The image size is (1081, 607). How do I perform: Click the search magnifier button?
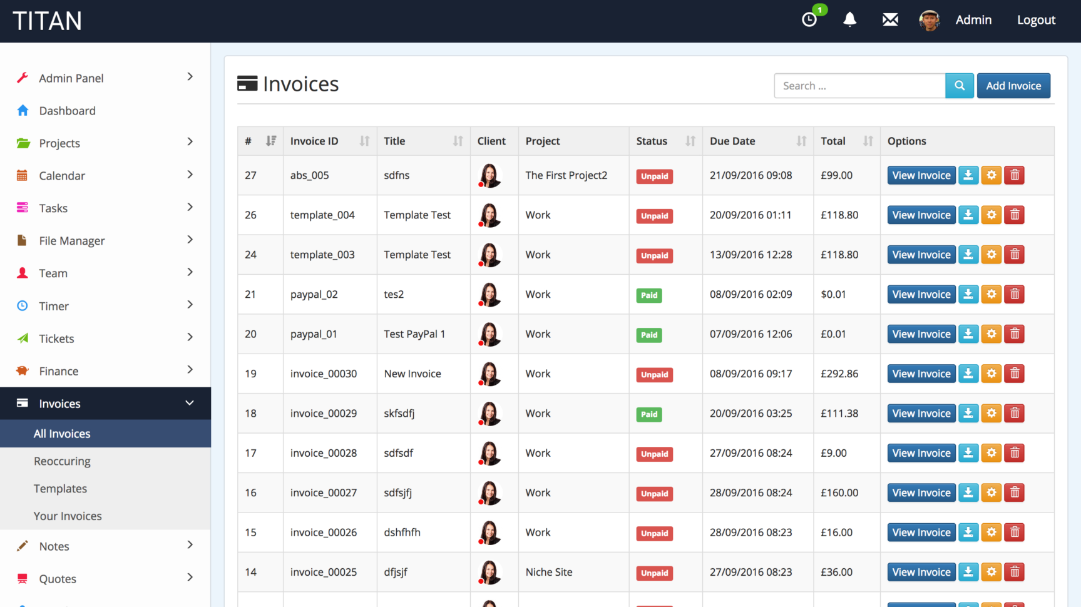(x=960, y=86)
